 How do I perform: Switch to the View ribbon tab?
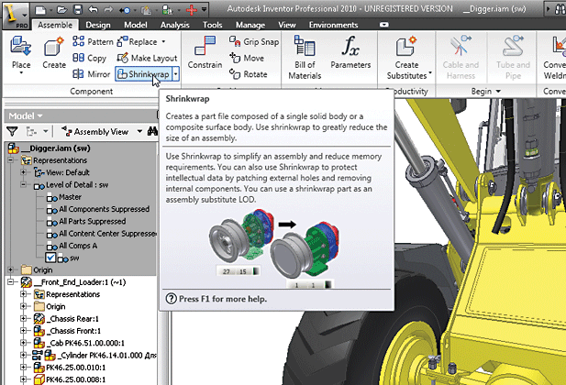(287, 25)
